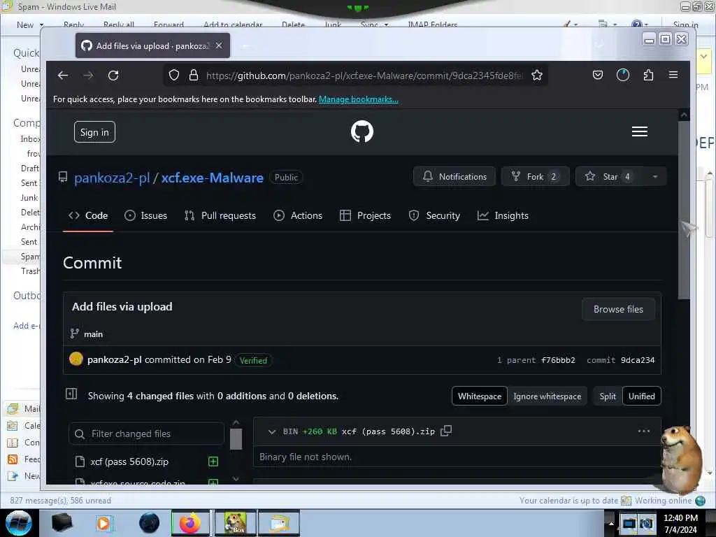
Task: Reload the GitHub page
Action: click(113, 76)
